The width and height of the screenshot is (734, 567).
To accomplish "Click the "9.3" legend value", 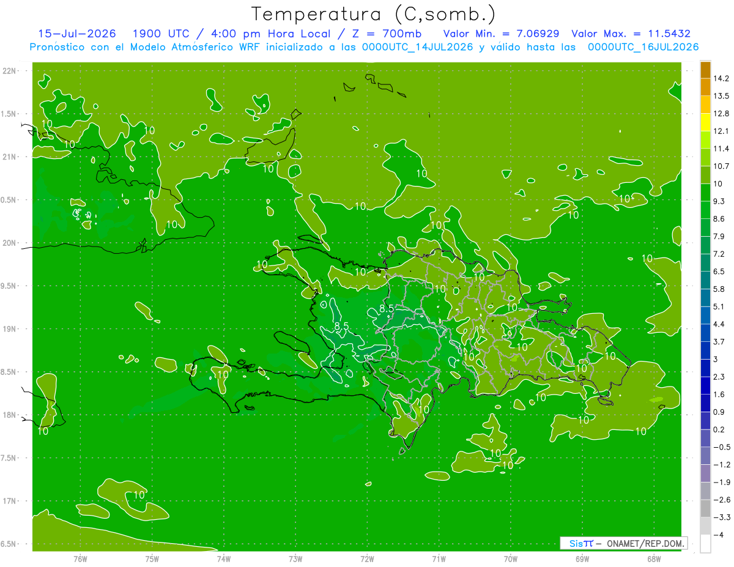I will point(719,201).
